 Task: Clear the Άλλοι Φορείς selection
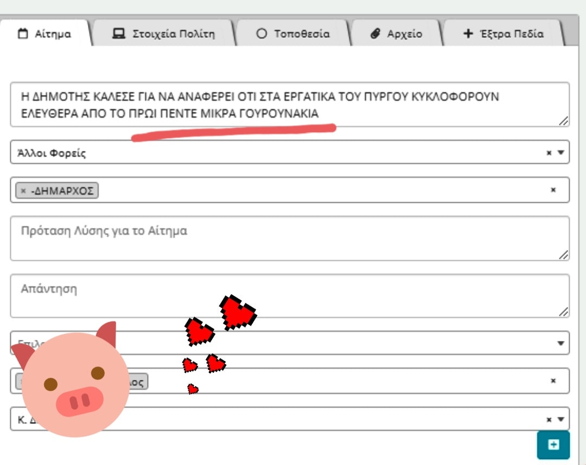click(x=549, y=153)
